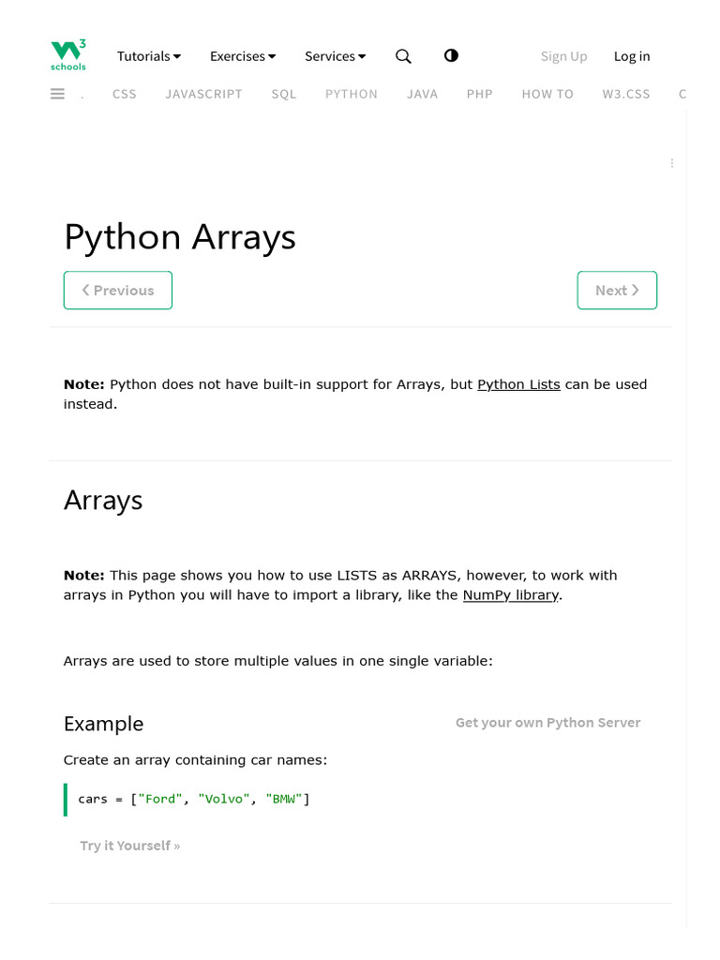This screenshot has height=960, width=720.
Task: Open the hamburger menu icon
Action: point(58,94)
